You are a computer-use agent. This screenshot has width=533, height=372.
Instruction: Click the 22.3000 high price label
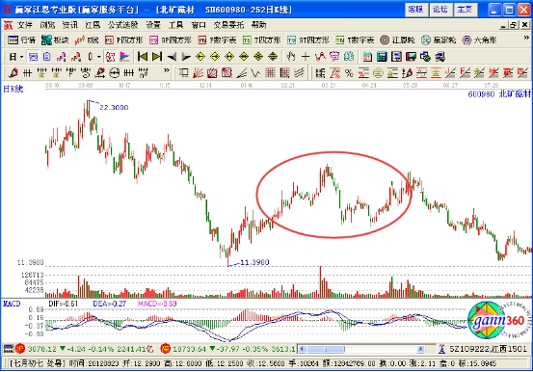[114, 107]
